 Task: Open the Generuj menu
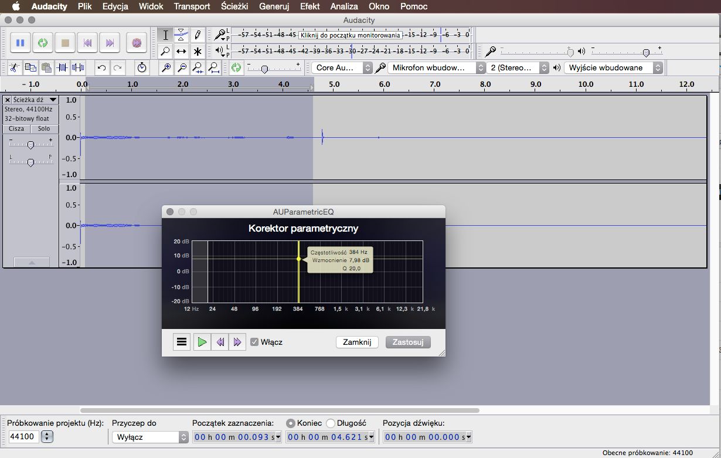tap(274, 6)
